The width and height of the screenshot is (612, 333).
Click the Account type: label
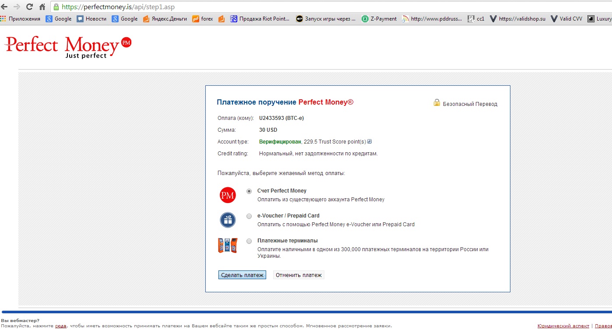tap(233, 142)
